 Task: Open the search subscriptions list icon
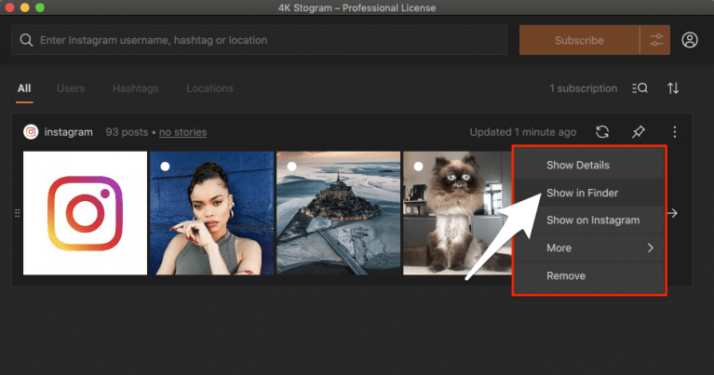tap(640, 87)
